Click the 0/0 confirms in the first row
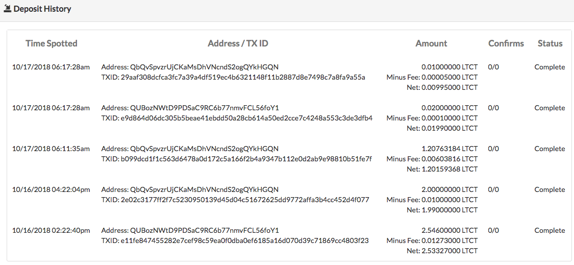The image size is (574, 265). (x=493, y=67)
